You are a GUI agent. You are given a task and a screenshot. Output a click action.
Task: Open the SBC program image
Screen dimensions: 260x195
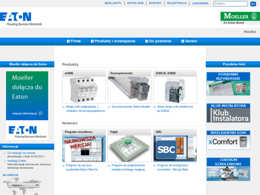click(x=175, y=149)
